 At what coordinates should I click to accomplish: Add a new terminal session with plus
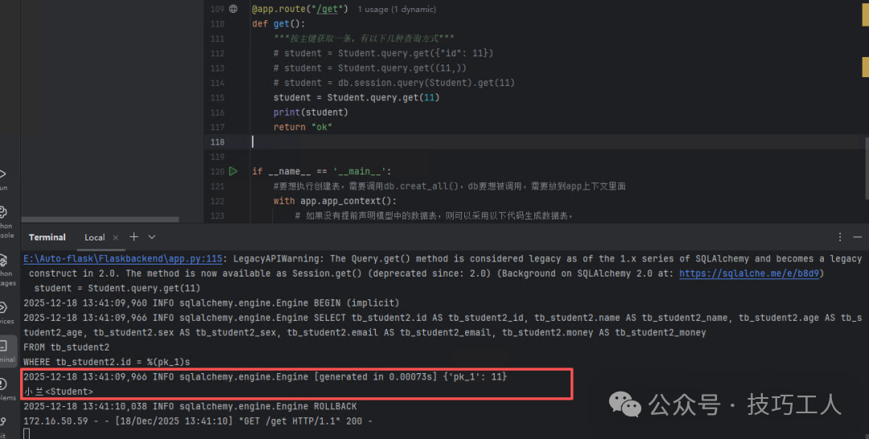(x=134, y=237)
